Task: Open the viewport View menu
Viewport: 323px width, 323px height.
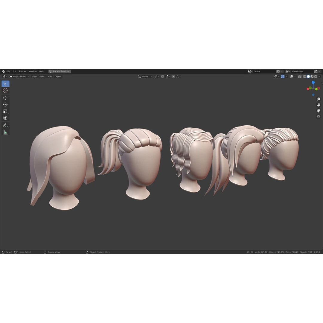Action: point(34,77)
